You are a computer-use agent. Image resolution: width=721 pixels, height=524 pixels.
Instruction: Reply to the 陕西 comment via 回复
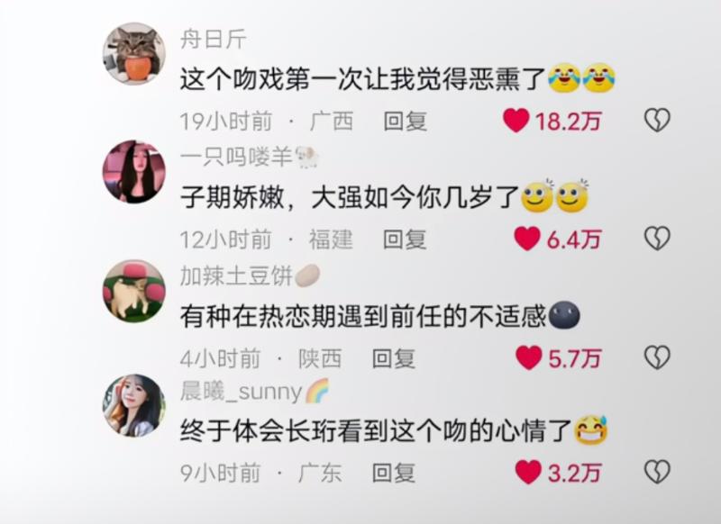tap(394, 358)
